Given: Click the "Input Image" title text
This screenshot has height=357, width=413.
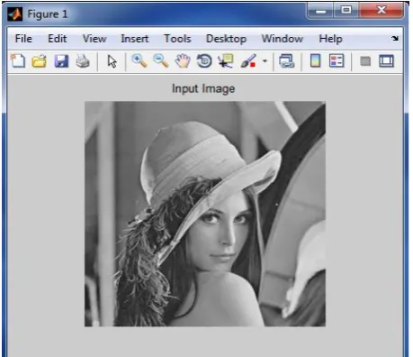Looking at the screenshot, I should 203,88.
